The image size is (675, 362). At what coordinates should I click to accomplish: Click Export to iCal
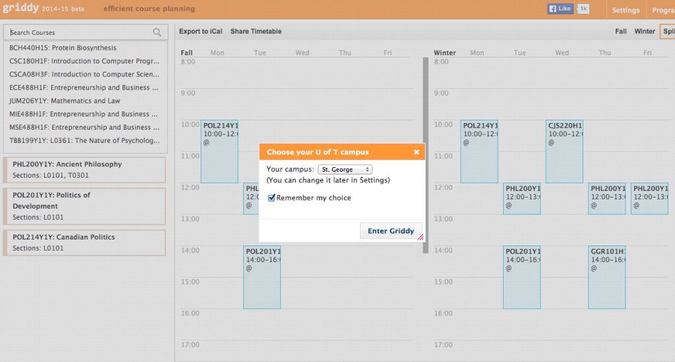coord(201,32)
